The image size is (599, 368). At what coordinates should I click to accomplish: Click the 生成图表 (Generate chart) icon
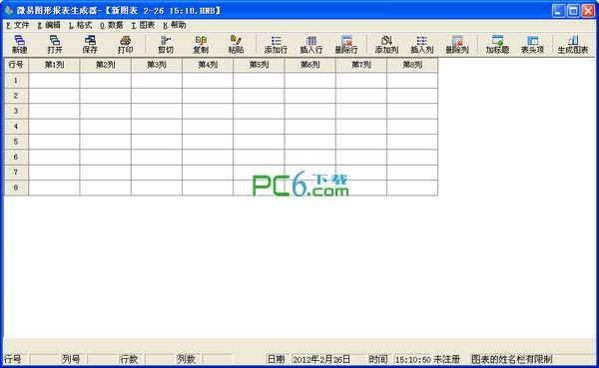(x=573, y=44)
